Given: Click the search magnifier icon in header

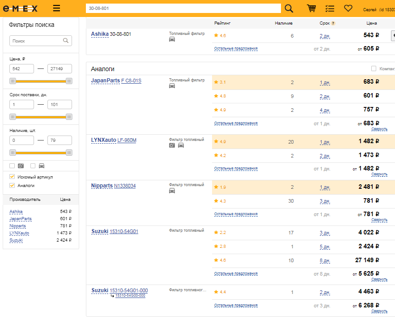Looking at the screenshot, I should 289,9.
